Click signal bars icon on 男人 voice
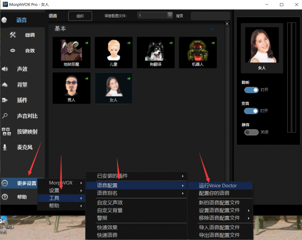 (x=87, y=79)
